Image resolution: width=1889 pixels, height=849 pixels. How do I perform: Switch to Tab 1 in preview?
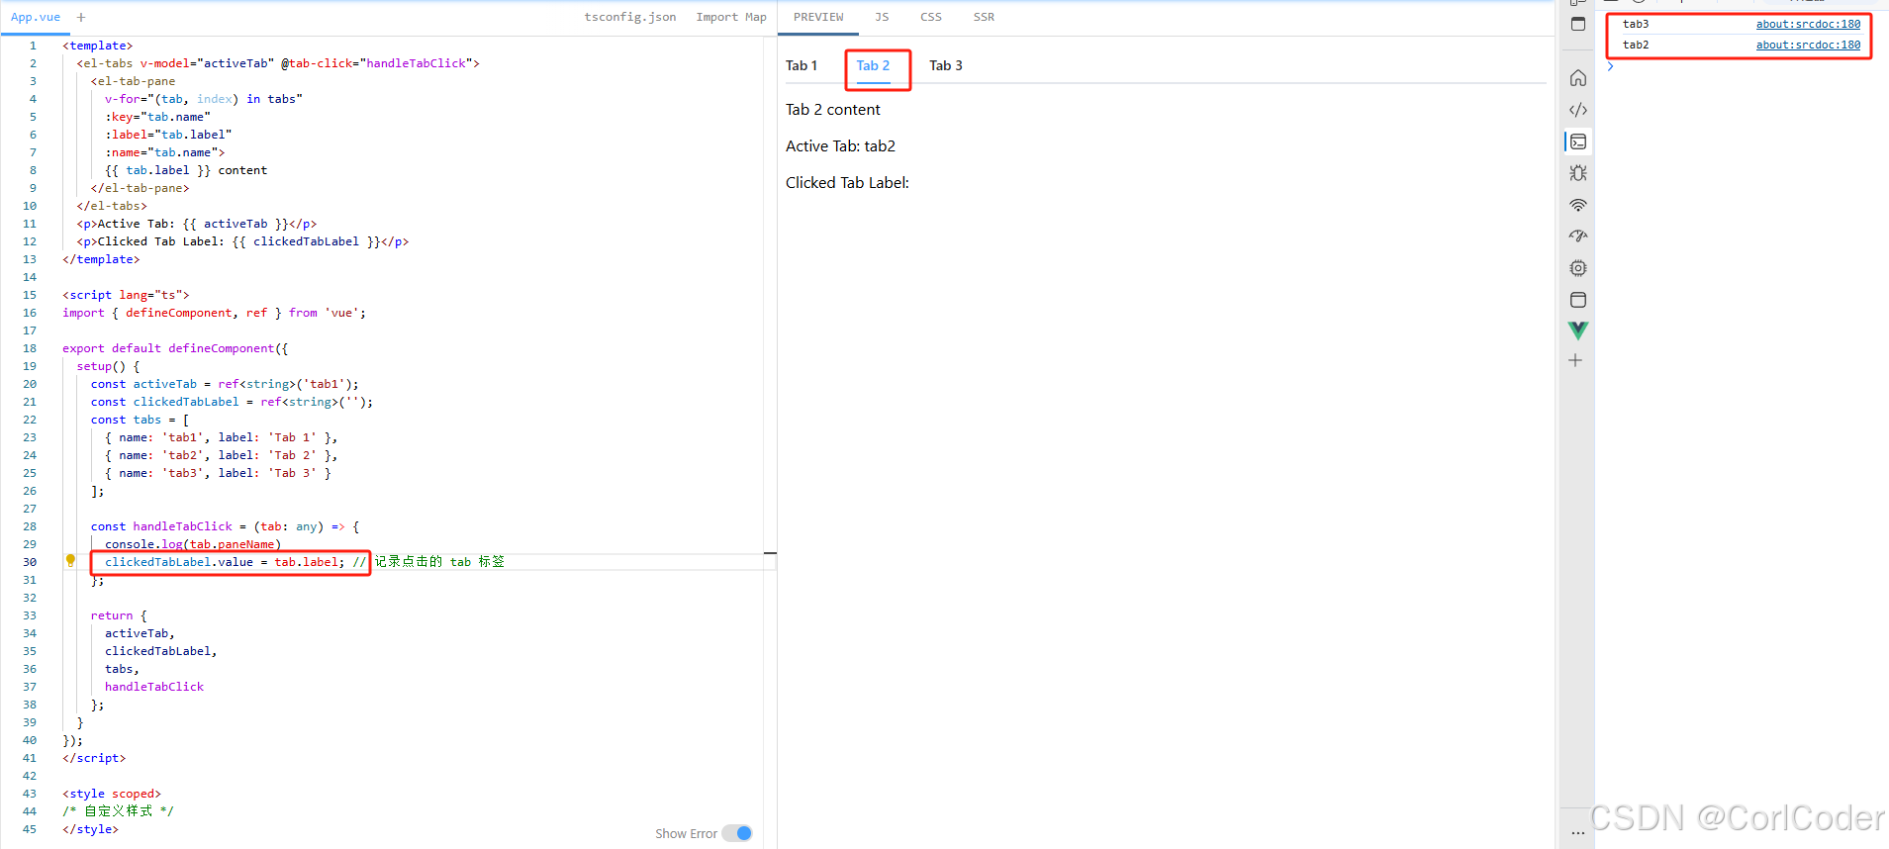click(802, 65)
